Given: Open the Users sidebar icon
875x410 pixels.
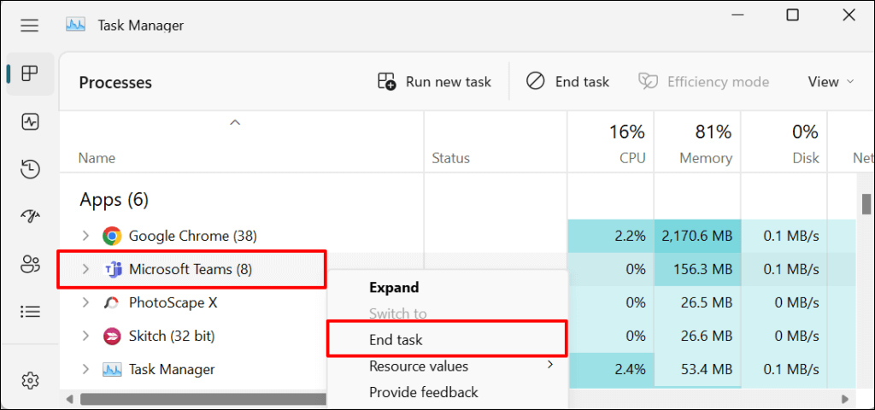Looking at the screenshot, I should click(30, 264).
